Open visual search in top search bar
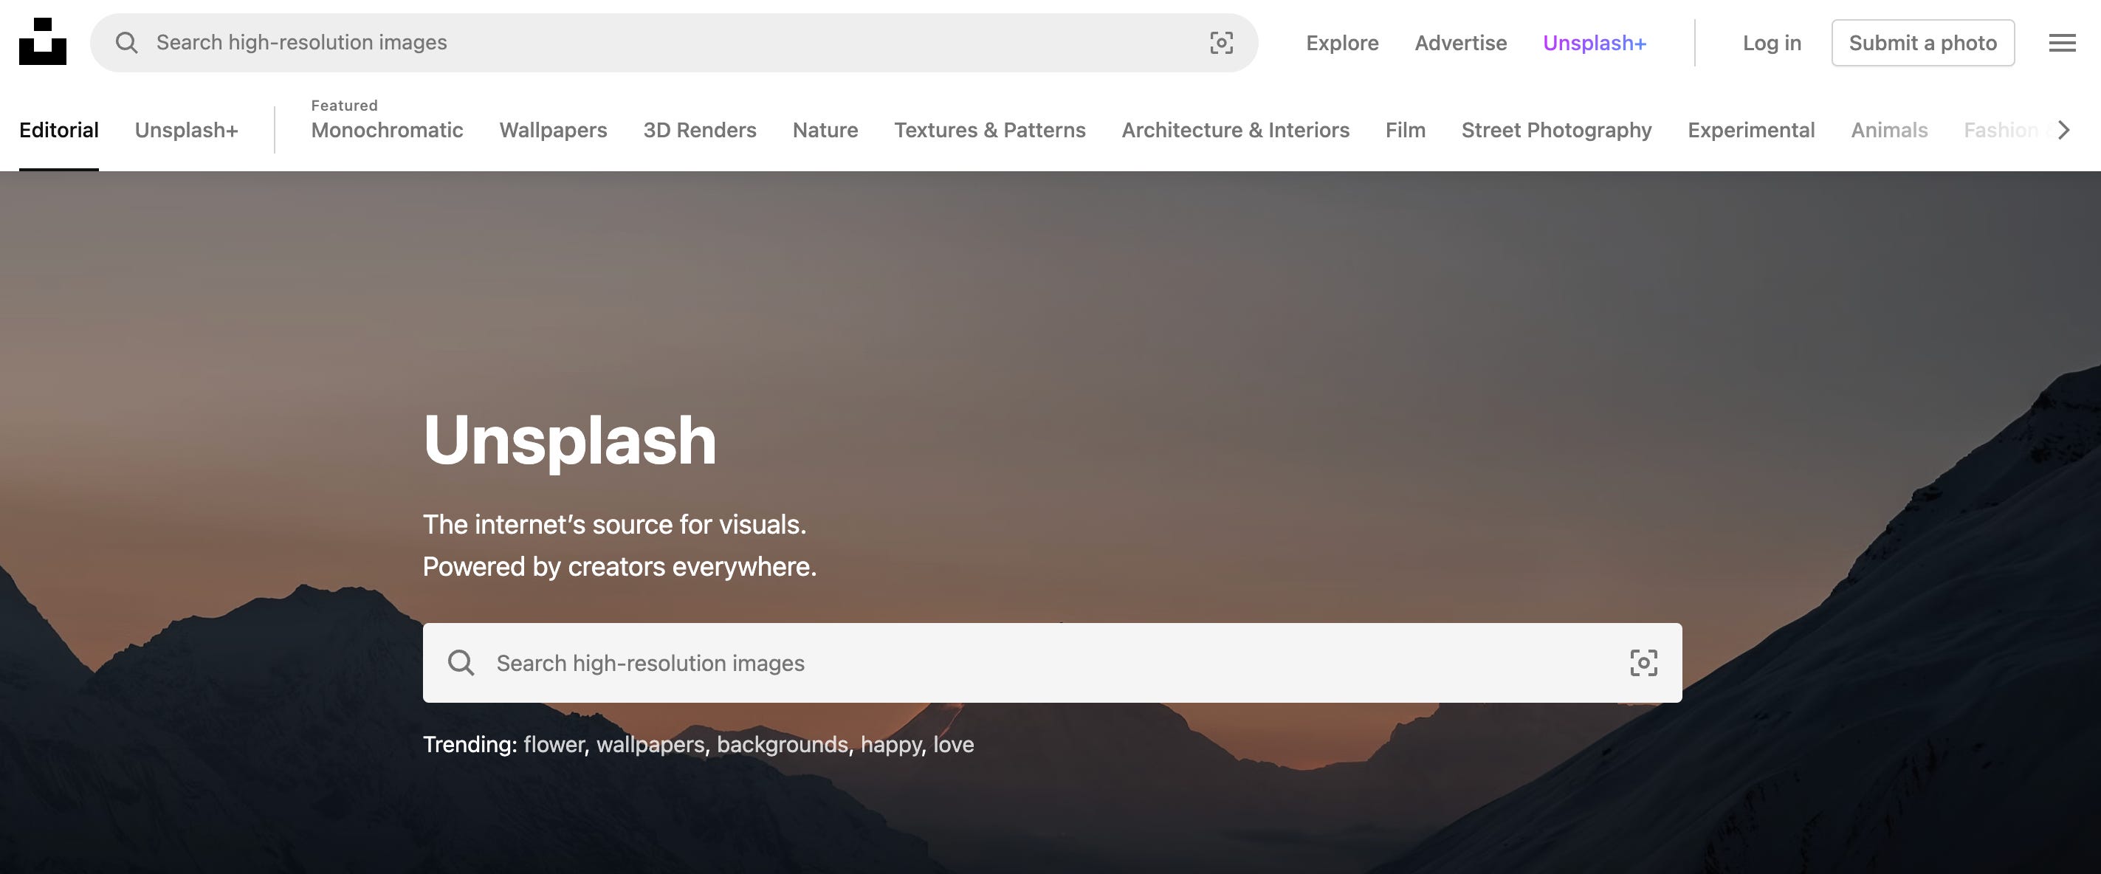Image resolution: width=2101 pixels, height=874 pixels. click(x=1221, y=42)
